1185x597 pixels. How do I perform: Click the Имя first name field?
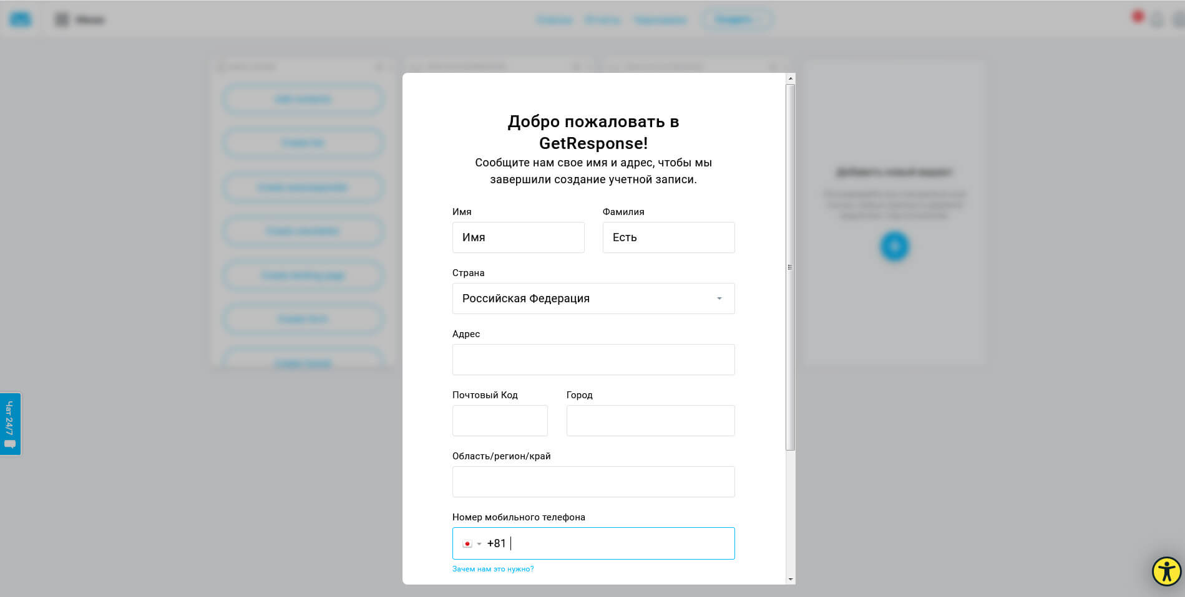[x=518, y=237]
